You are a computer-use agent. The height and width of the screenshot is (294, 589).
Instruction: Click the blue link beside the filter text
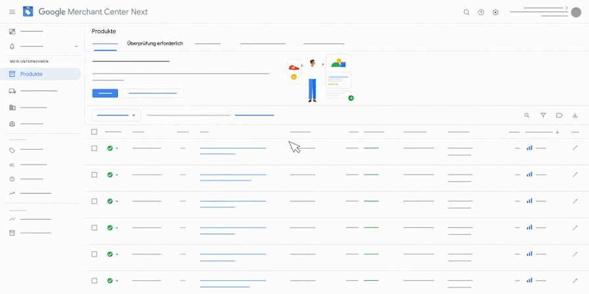click(254, 115)
